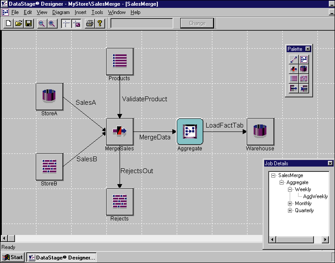
Task: Collapse the Weekly tree node
Action: tap(290, 189)
